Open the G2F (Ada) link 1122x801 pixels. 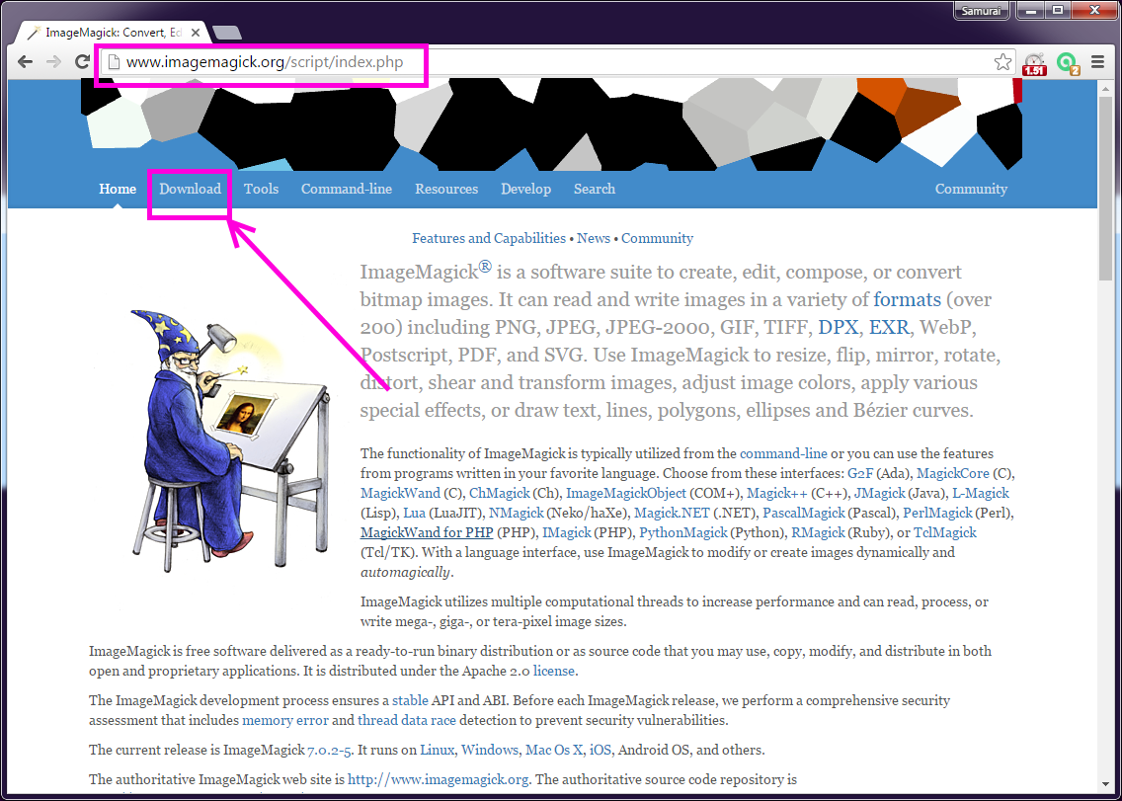click(x=860, y=474)
